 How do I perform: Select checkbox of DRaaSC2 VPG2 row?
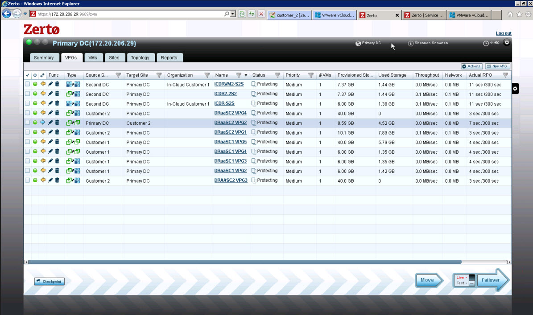[x=27, y=123]
